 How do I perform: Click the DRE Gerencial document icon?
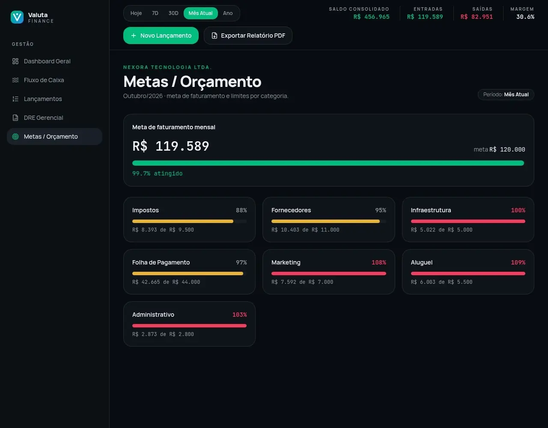[15, 118]
